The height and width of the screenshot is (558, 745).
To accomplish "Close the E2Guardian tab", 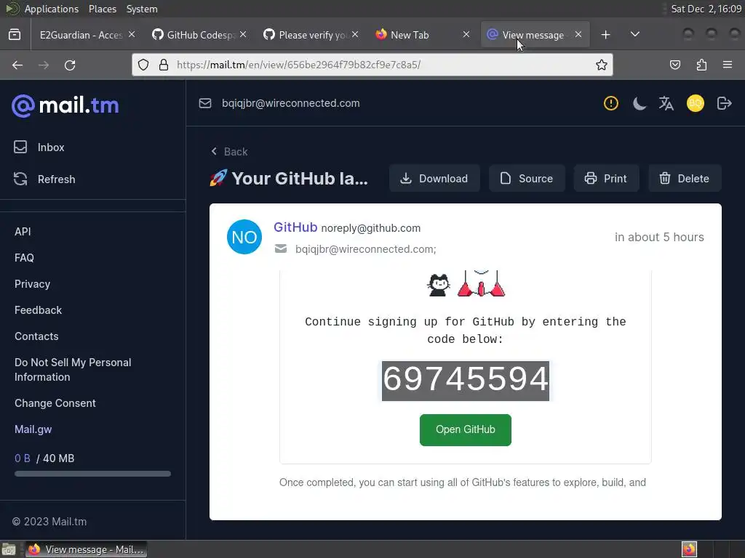I will (132, 34).
